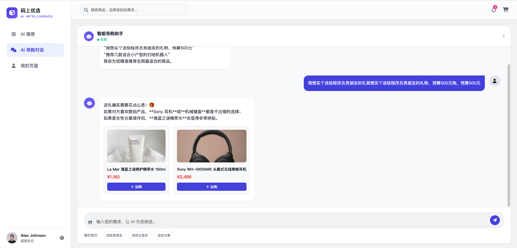This screenshot has width=517, height=248.
Task: Click the 我的页面 person icon
Action: point(14,66)
